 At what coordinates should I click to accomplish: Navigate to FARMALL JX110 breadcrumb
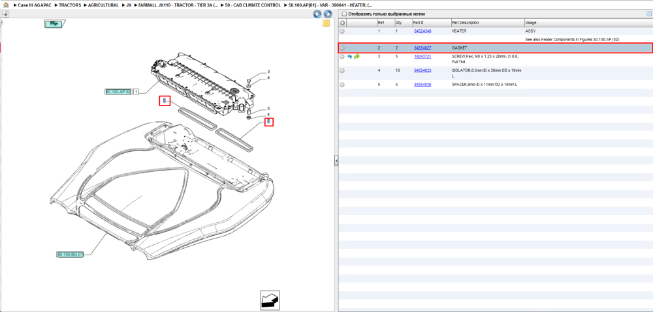tap(178, 5)
